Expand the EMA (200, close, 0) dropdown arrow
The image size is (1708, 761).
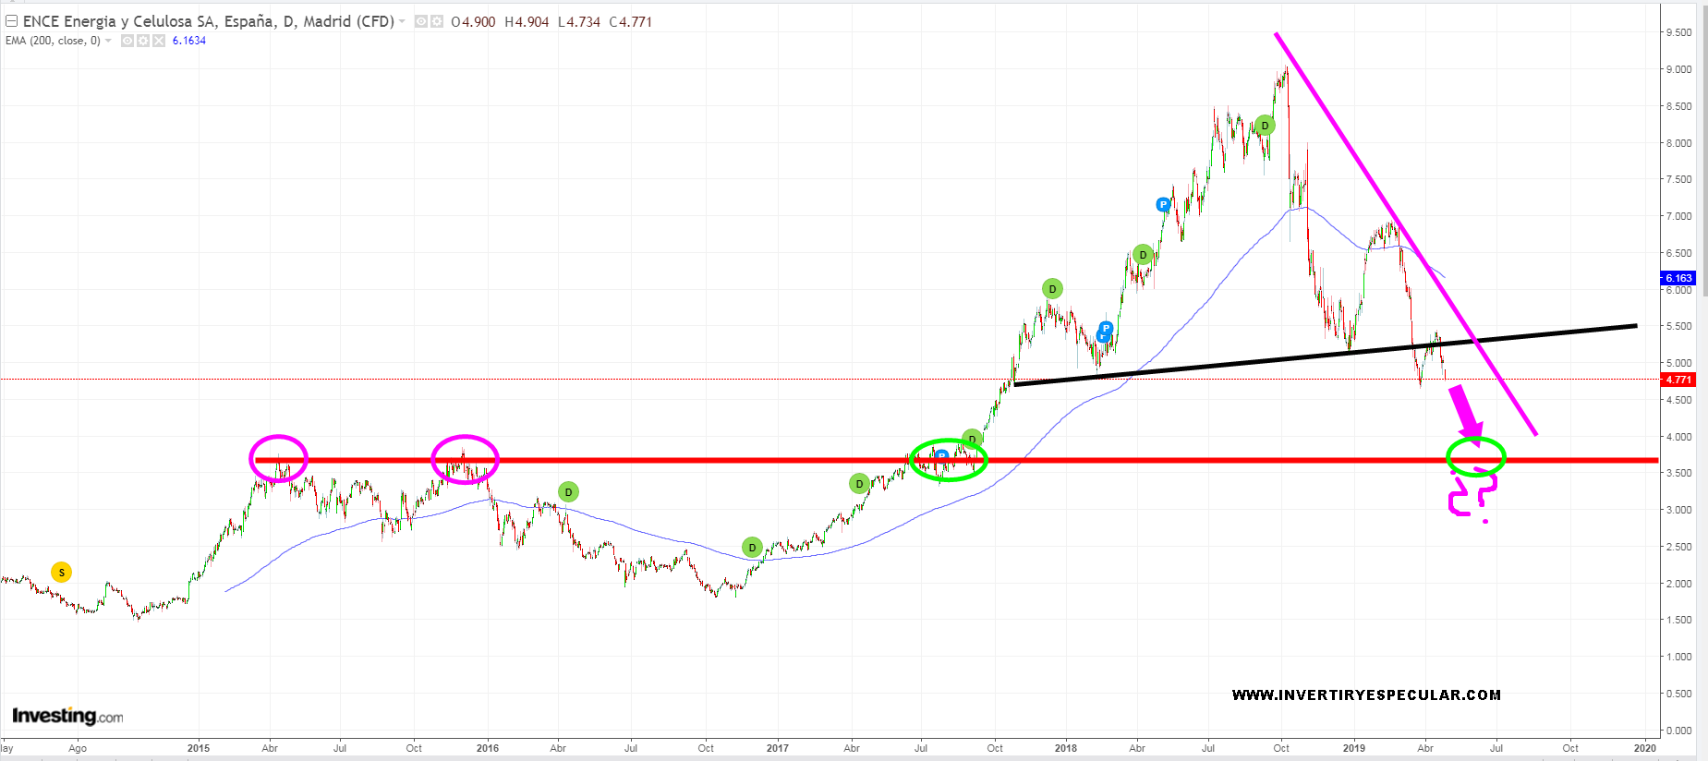[109, 41]
